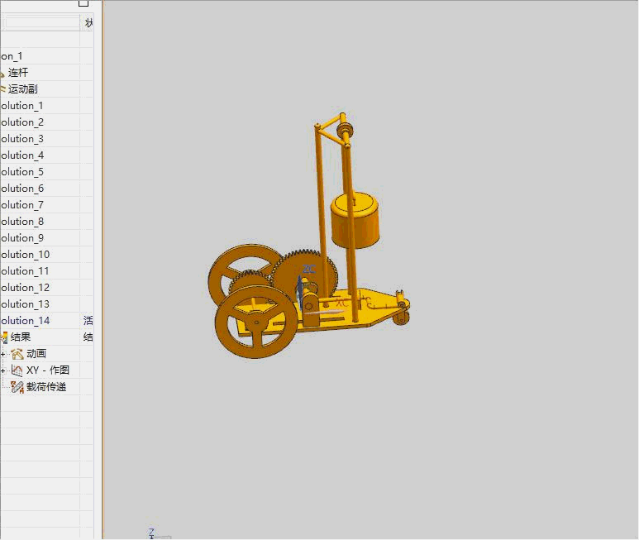The height and width of the screenshot is (540, 639).
Task: Click the front wheel of the cart
Action: click(x=256, y=322)
